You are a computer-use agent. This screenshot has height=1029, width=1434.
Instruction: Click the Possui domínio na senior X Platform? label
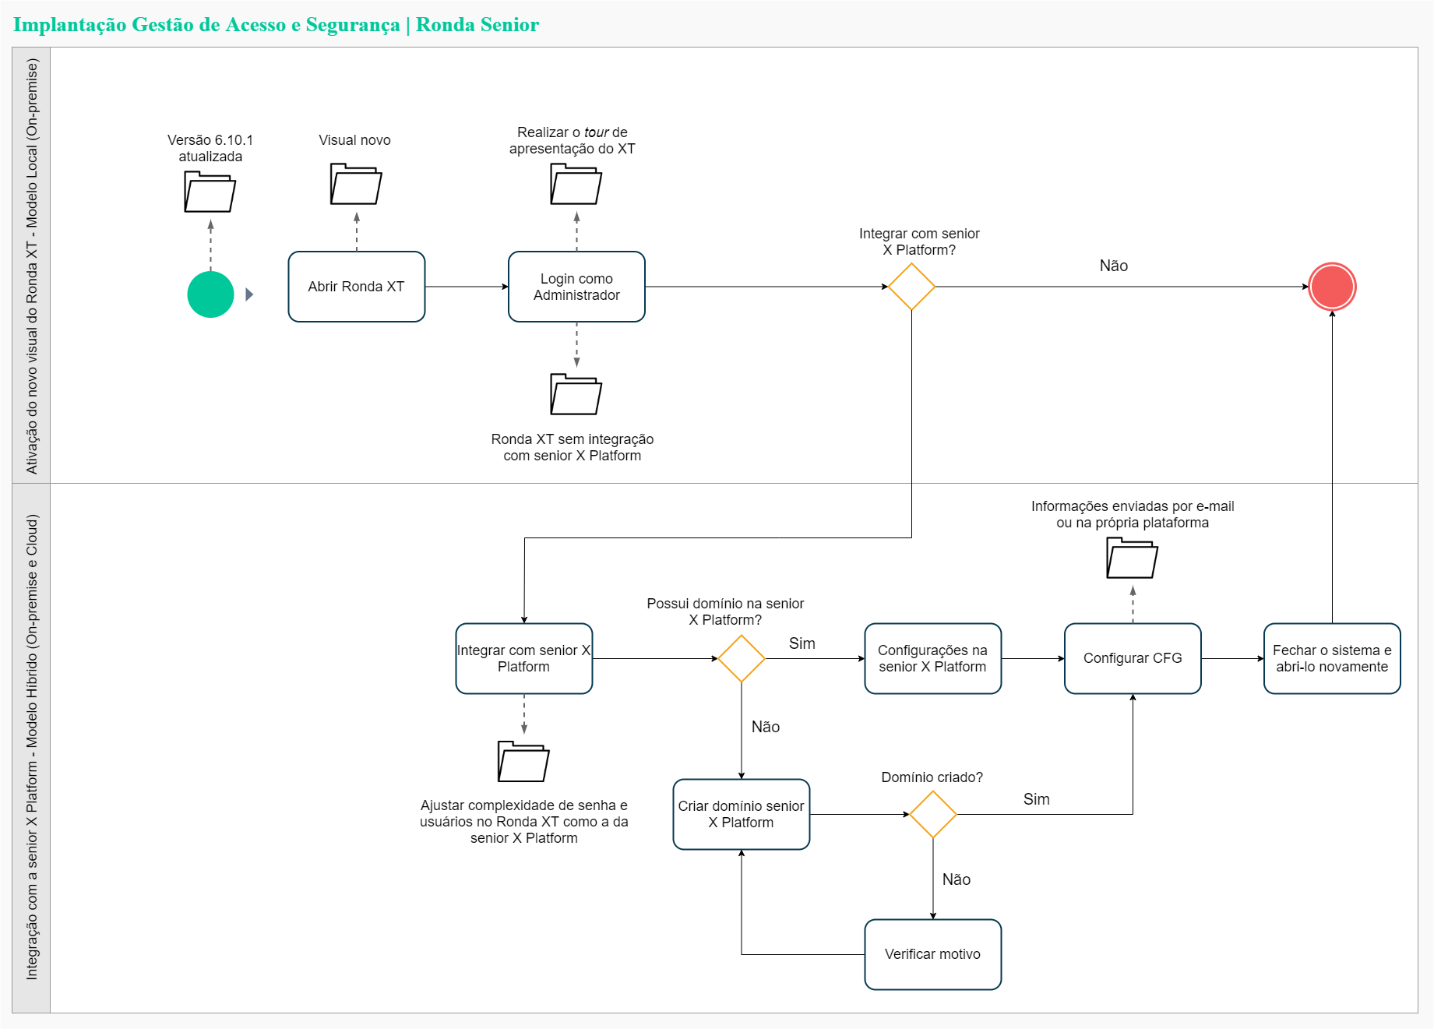[x=725, y=611]
